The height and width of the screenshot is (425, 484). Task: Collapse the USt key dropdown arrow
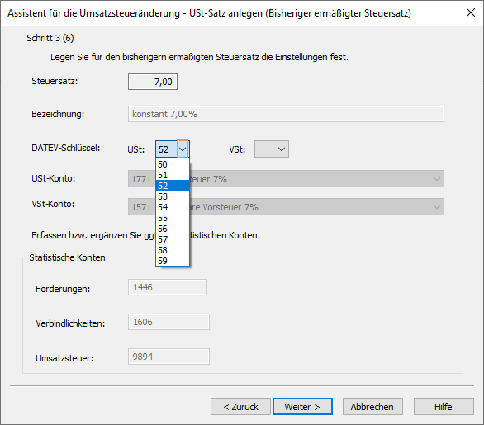tap(183, 149)
